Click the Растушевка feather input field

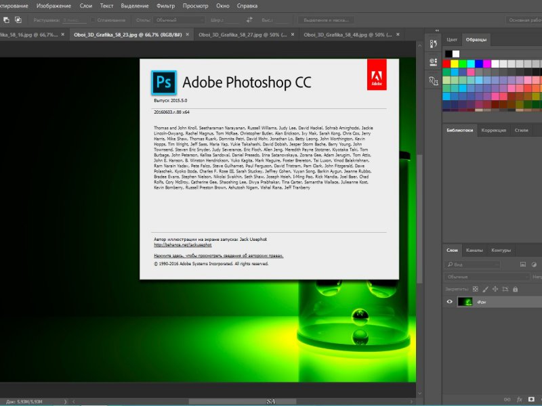pyautogui.click(x=75, y=20)
